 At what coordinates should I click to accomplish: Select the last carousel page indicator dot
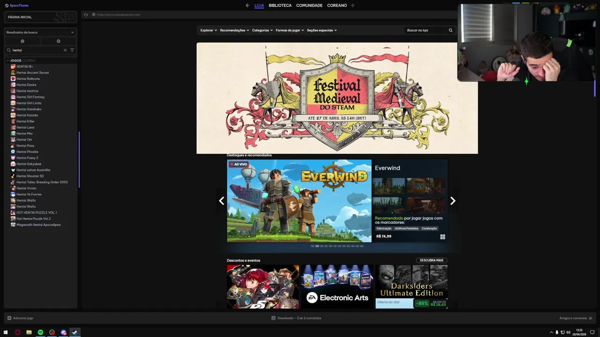(x=361, y=246)
